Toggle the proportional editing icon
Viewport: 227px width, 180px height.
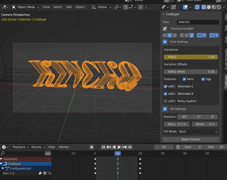point(141,7)
